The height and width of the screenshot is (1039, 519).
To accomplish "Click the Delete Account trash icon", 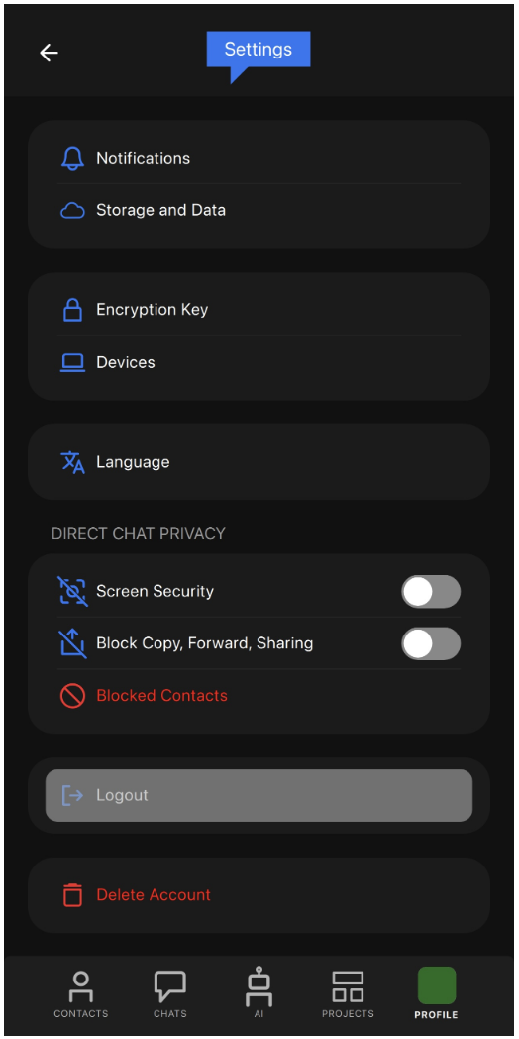I will 73,895.
